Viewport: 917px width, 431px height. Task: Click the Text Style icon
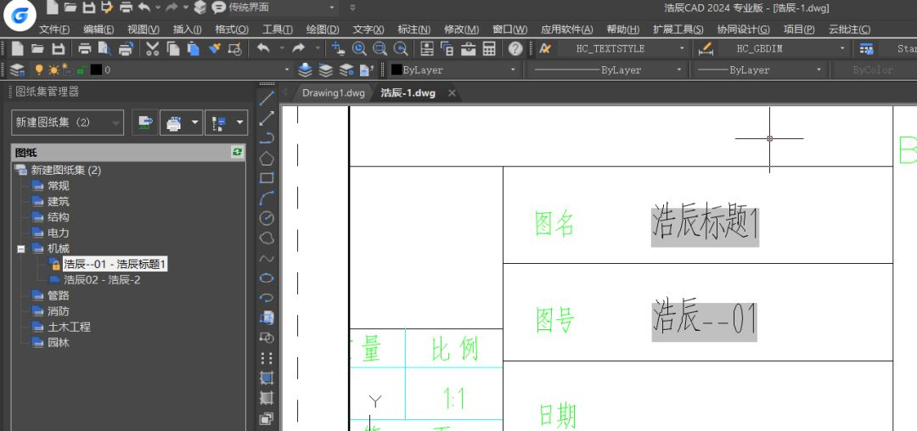[x=545, y=48]
